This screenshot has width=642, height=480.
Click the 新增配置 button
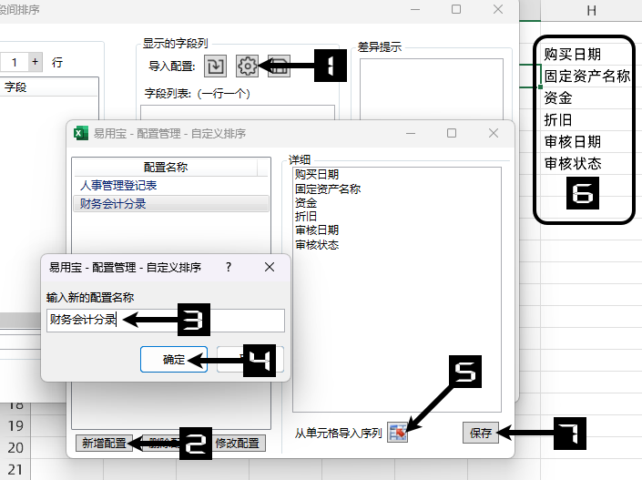(104, 444)
